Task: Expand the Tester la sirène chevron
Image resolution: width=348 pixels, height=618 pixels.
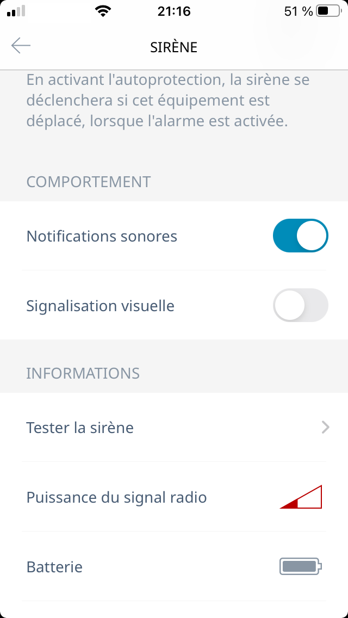Action: [x=325, y=428]
